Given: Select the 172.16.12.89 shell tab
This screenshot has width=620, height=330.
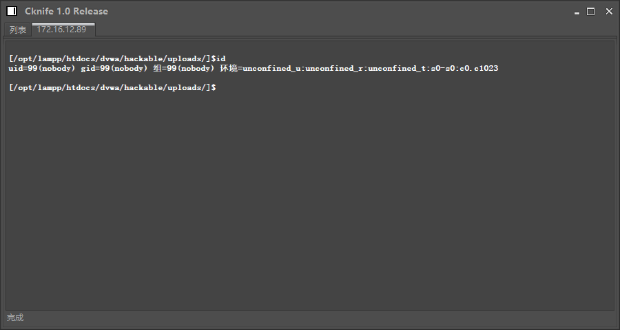Looking at the screenshot, I should (x=61, y=30).
